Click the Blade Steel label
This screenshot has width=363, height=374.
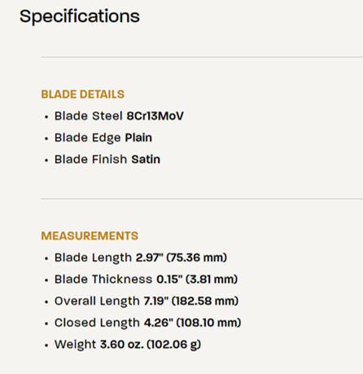tap(89, 116)
